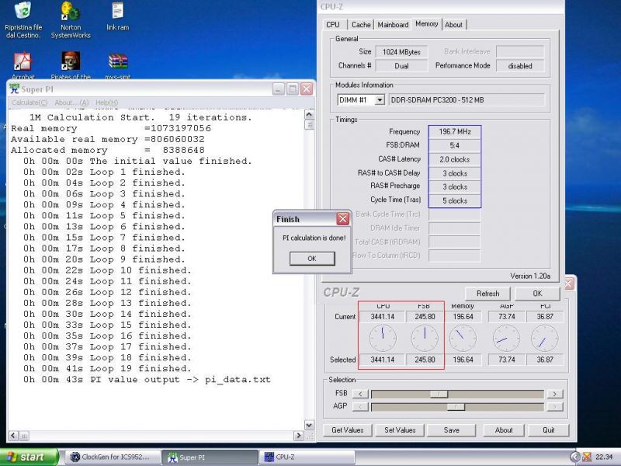Close the Finish dialog with X
This screenshot has width=621, height=466.
[342, 219]
